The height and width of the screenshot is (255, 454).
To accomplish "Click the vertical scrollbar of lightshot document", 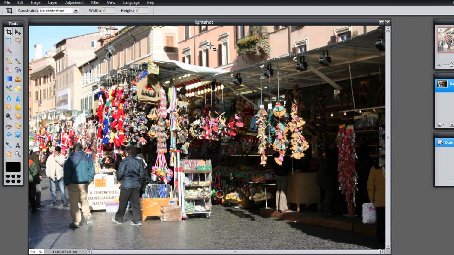I will 388,137.
